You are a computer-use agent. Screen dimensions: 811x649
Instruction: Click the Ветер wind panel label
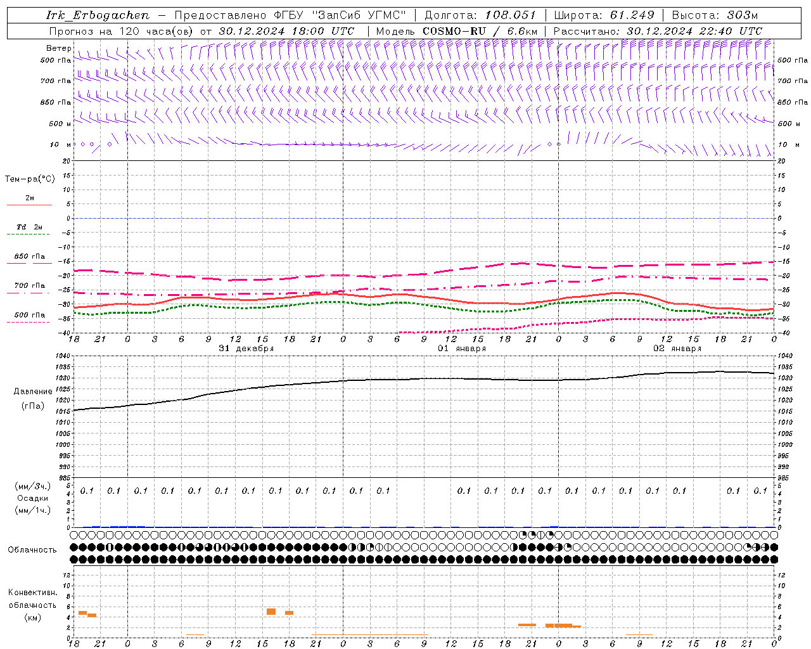pos(58,48)
